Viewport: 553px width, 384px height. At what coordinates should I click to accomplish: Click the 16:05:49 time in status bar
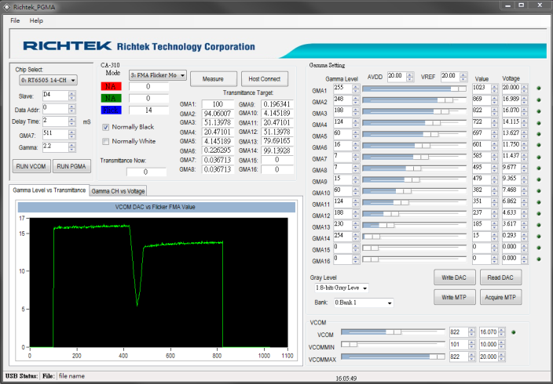[346, 379]
